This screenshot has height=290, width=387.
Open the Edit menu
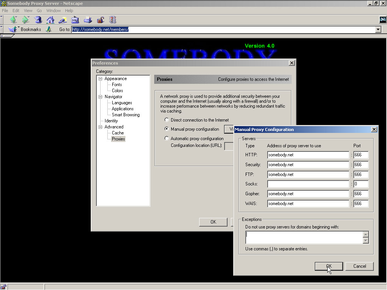[x=16, y=11]
